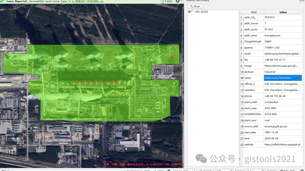Select time value 2024-09-28
The height and width of the screenshot is (171, 305).
click(283, 138)
